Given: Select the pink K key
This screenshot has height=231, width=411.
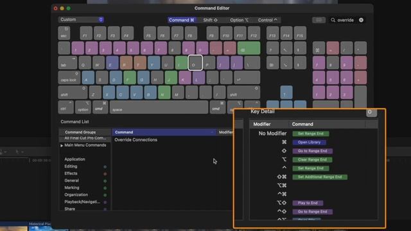Looking at the screenshot, I should tap(185, 78).
